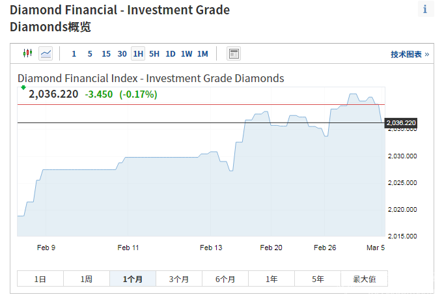Click the info icon at top right
This screenshot has width=444, height=299.
(x=426, y=8)
